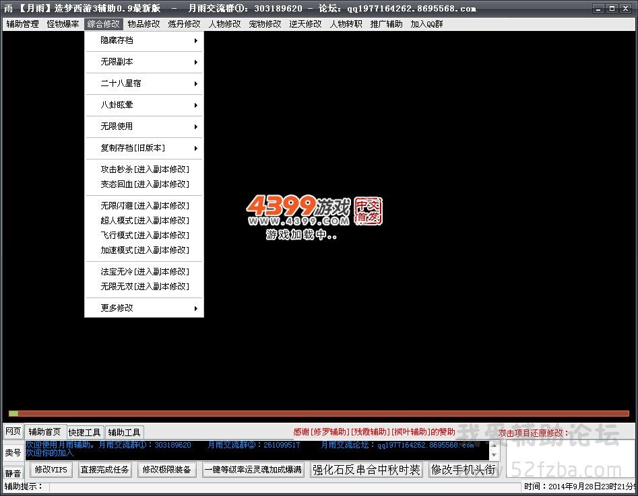Open the 快捷工具 tab
This screenshot has height=496, width=638.
click(85, 432)
